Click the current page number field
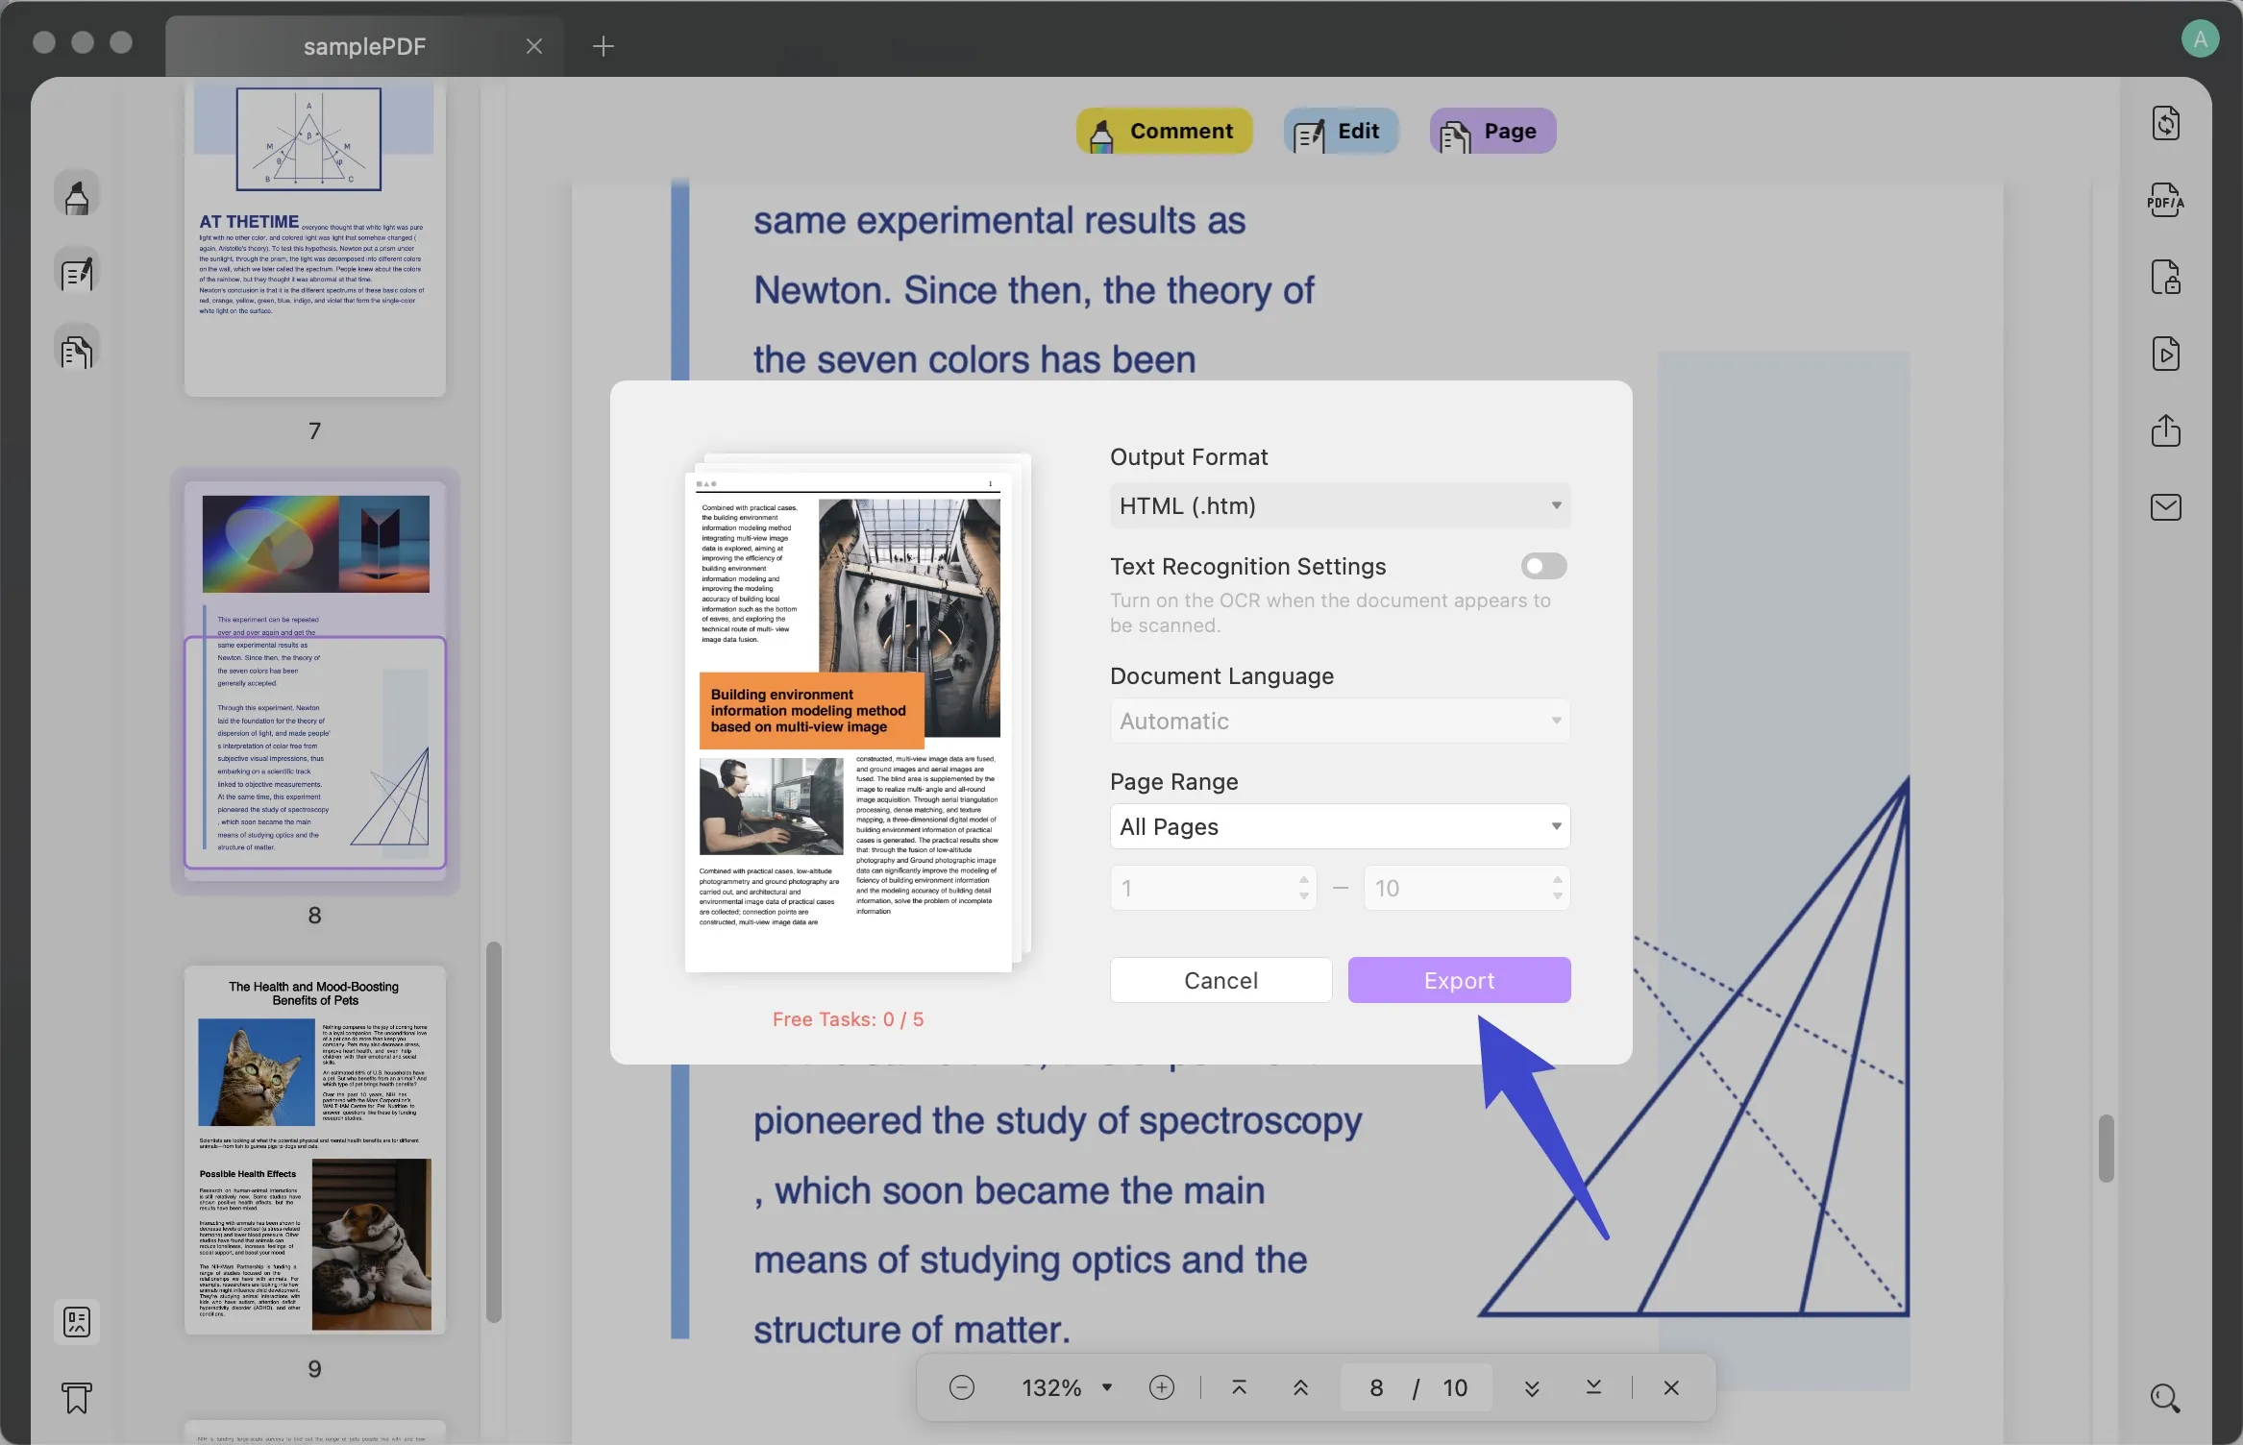Screen dimensions: 2243x1445 (x=1376, y=1387)
